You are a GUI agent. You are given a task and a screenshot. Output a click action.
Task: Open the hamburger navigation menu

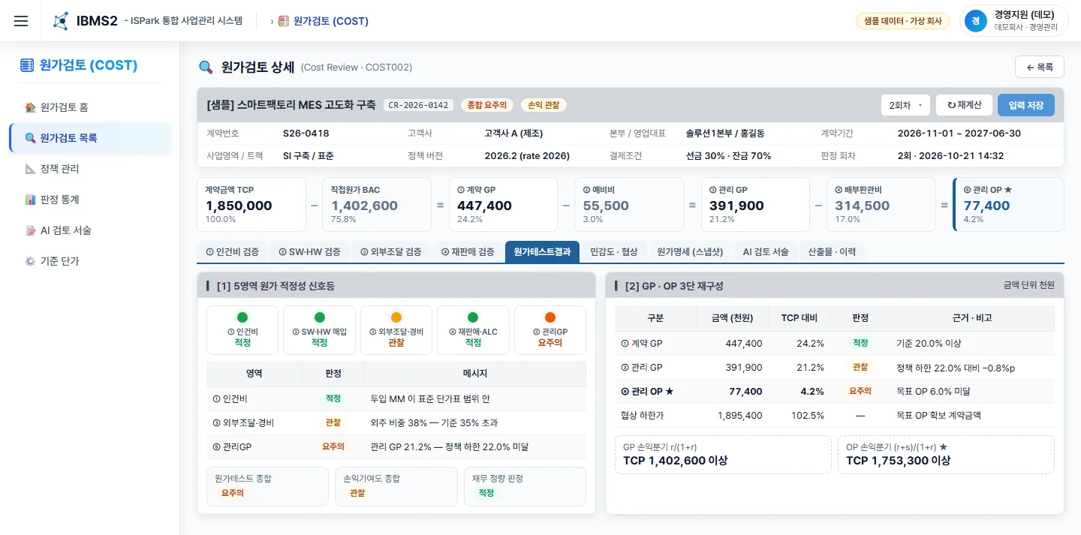21,21
